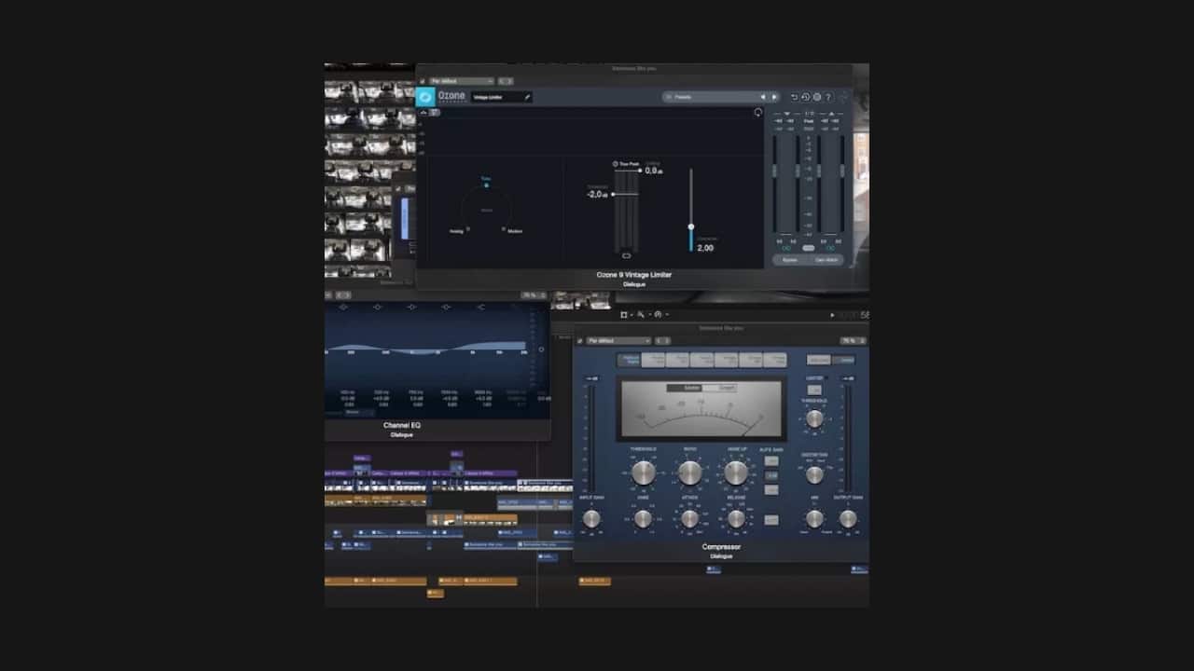Click the Compressor Attack knob

point(690,518)
